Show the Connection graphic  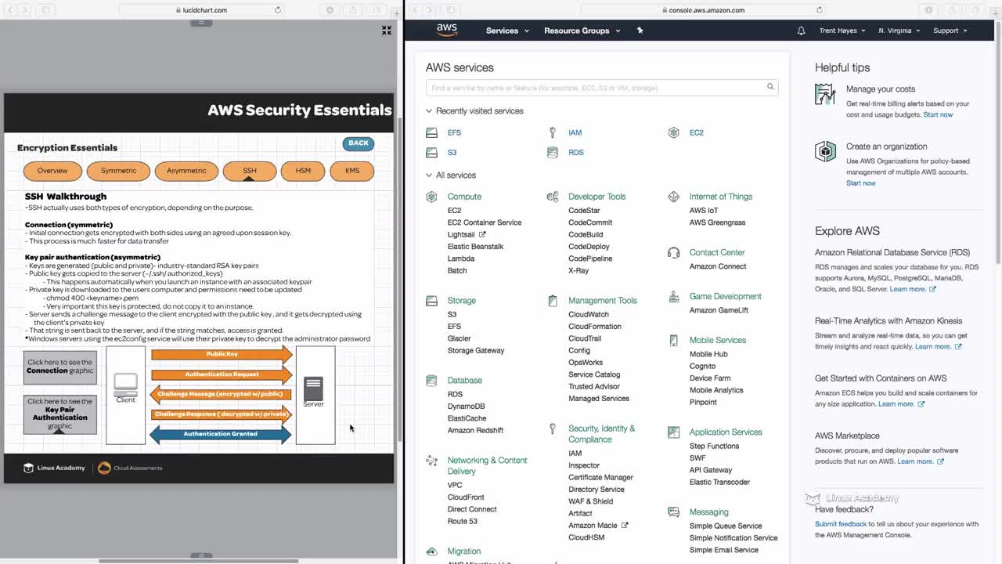pos(60,367)
